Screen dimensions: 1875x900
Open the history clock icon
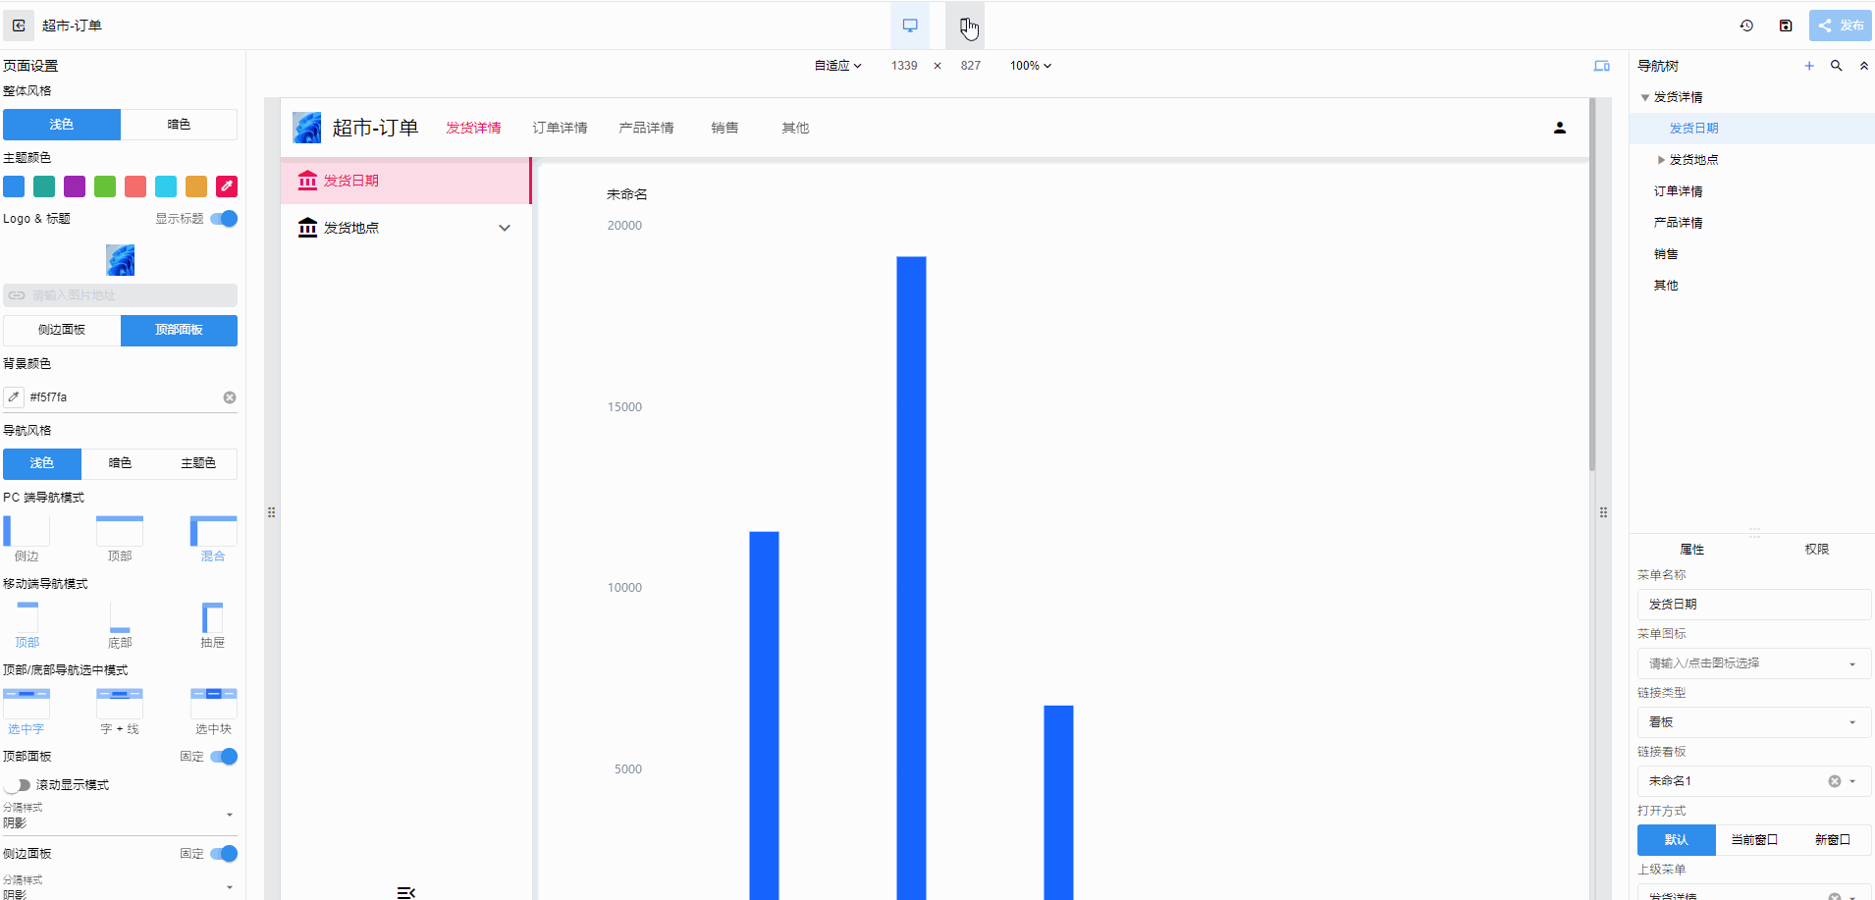coord(1746,26)
